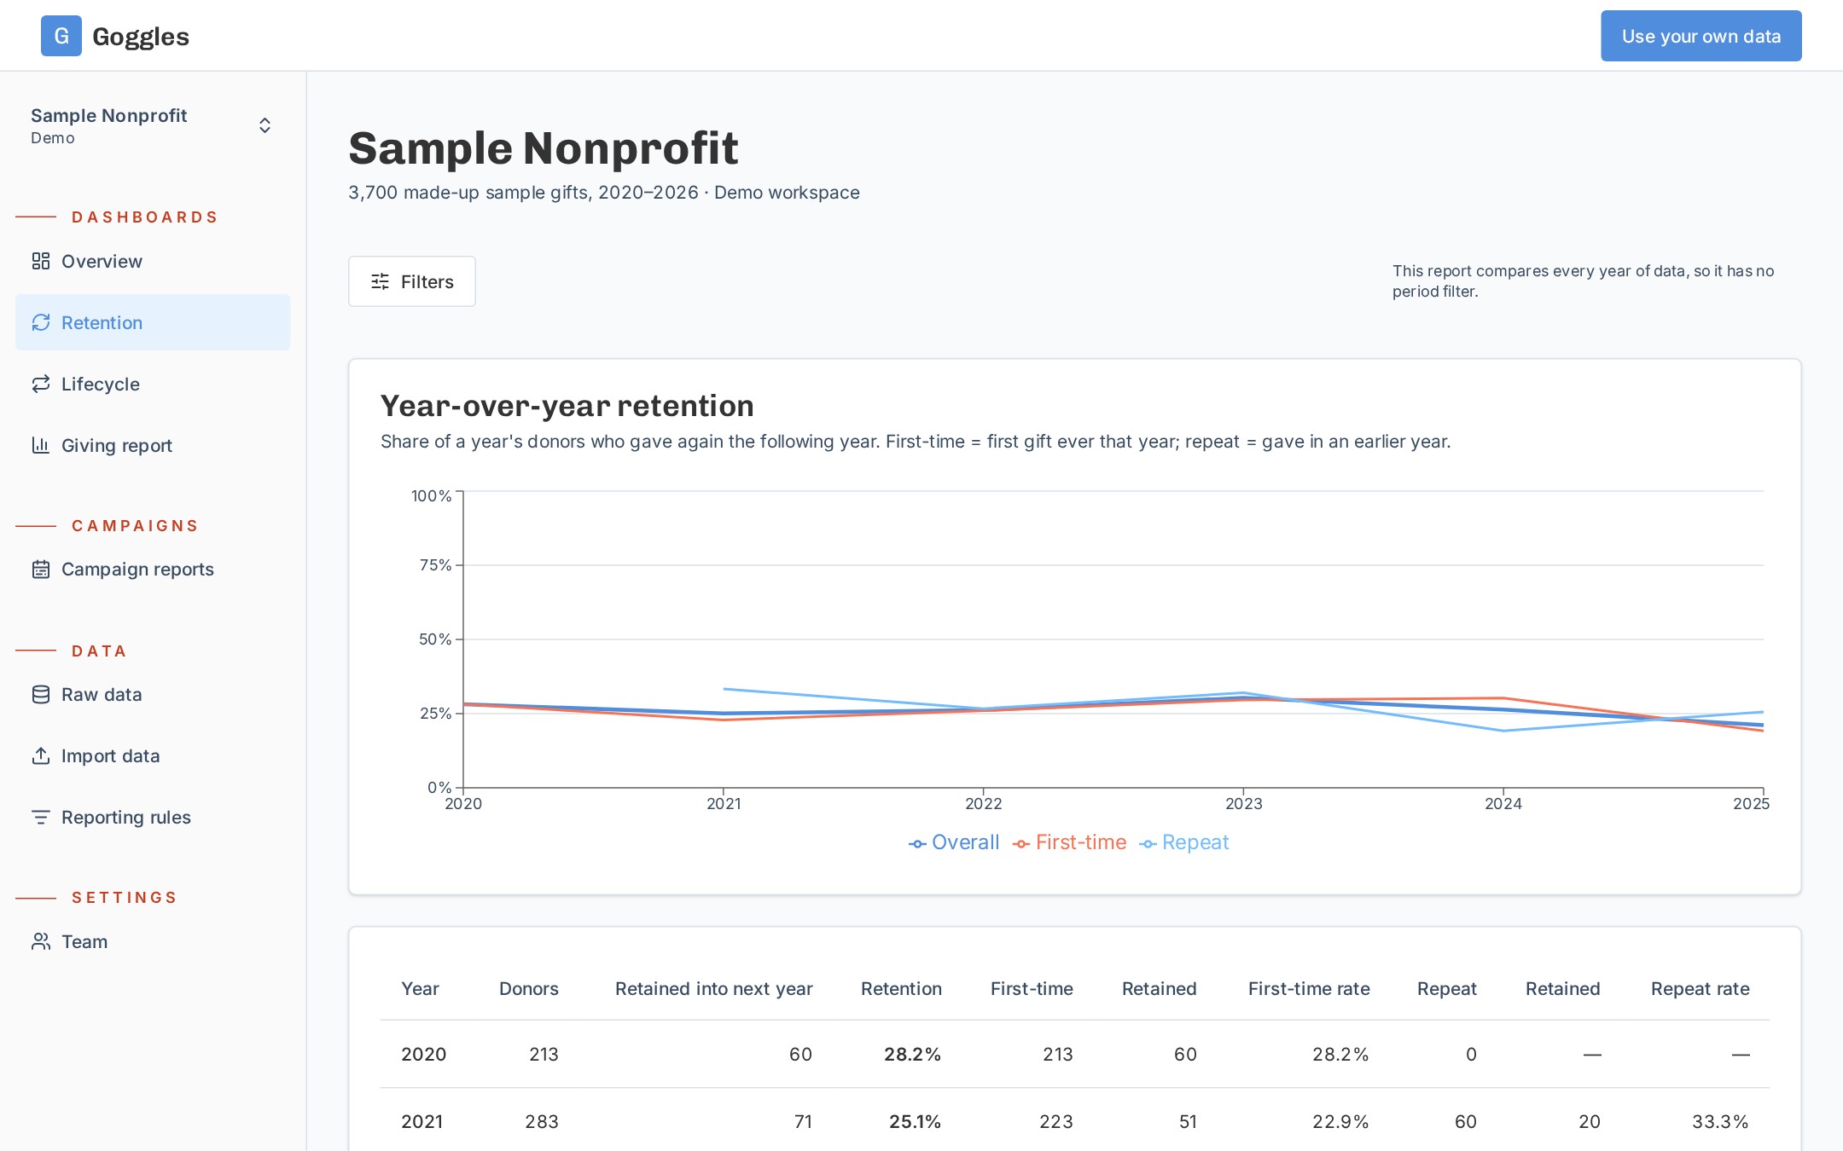Click the Retention column header

point(901,988)
